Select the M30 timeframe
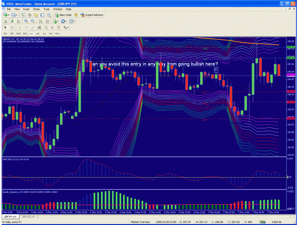The height and width of the screenshot is (225, 297). click(25, 34)
